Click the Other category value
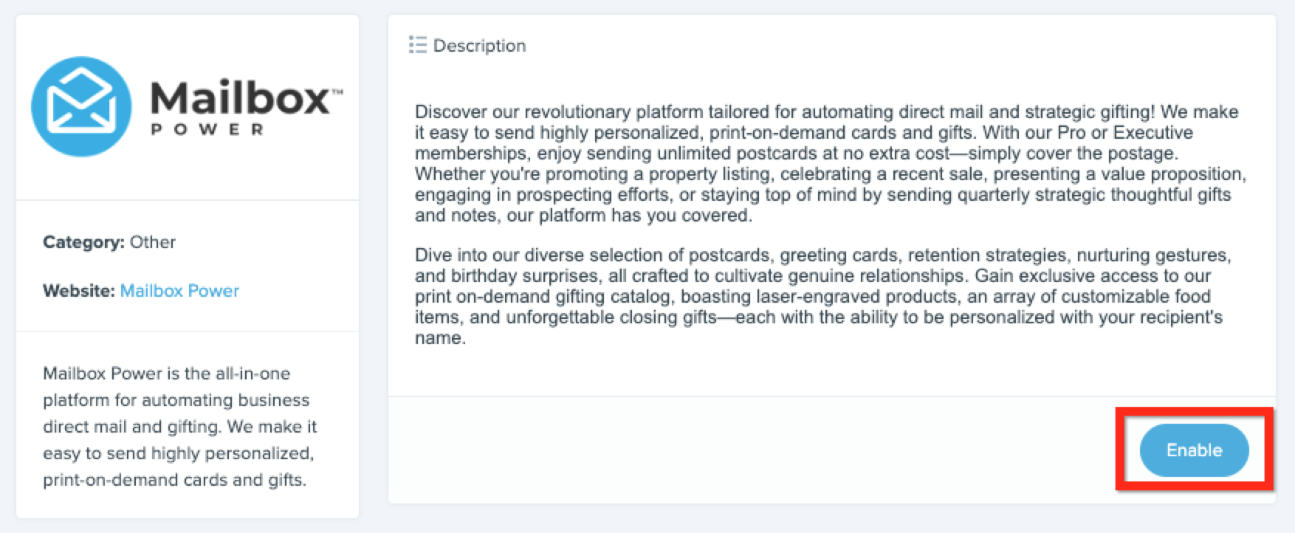 point(153,242)
